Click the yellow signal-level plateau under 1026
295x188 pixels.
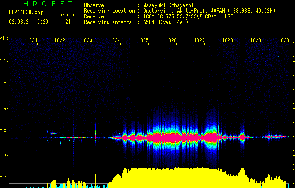click(171, 177)
